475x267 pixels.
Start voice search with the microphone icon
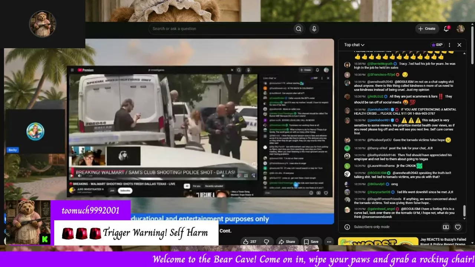[x=314, y=29]
